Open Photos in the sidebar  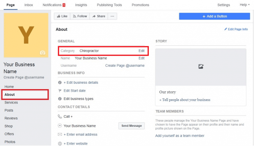coord(10,142)
